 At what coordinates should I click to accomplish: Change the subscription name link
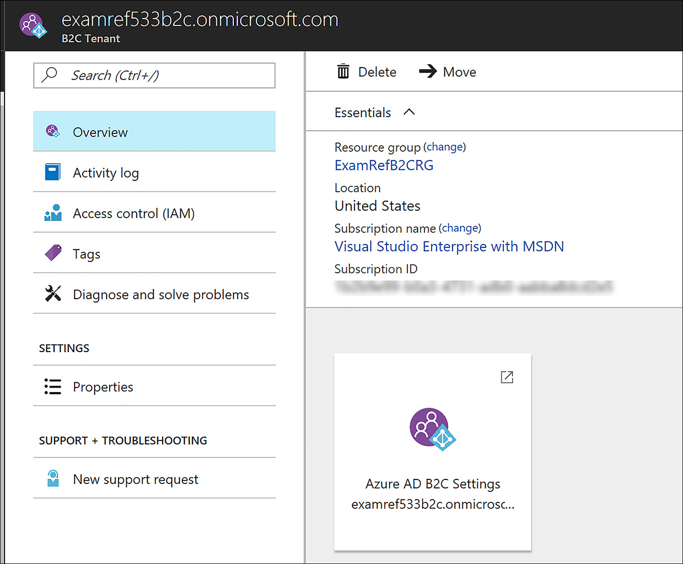tap(460, 228)
